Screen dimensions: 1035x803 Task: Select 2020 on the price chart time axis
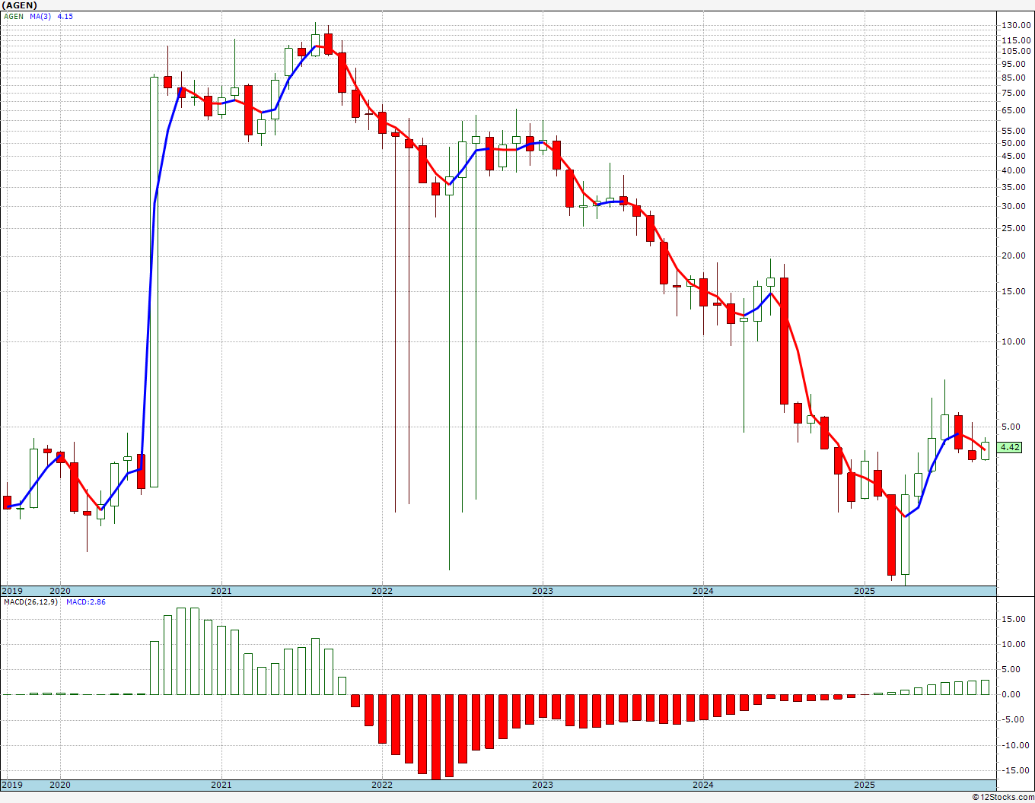(60, 591)
